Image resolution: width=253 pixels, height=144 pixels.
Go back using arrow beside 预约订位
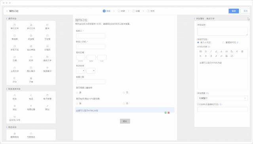[x=7, y=11]
